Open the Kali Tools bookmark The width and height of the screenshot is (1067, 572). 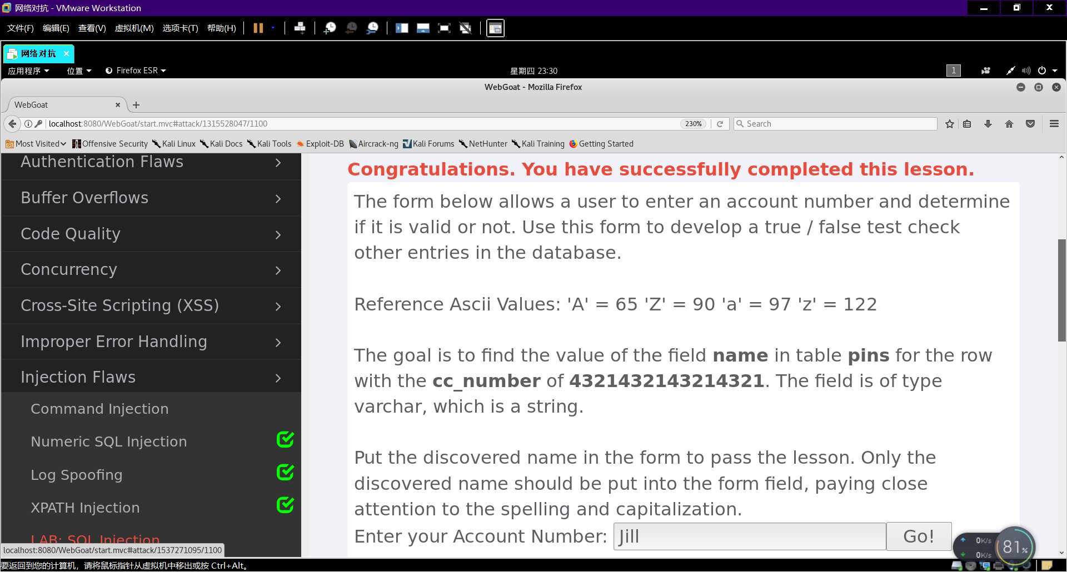point(269,143)
